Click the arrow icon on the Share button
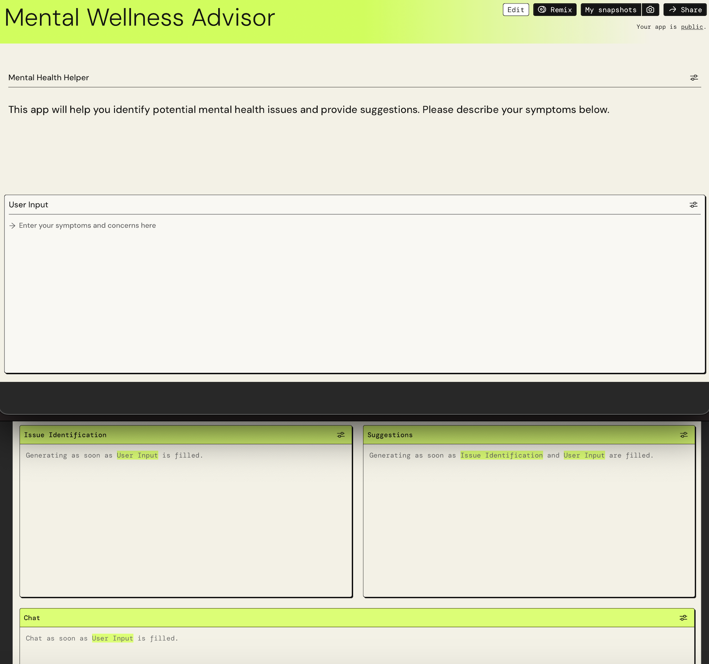The width and height of the screenshot is (709, 664). [x=672, y=9]
